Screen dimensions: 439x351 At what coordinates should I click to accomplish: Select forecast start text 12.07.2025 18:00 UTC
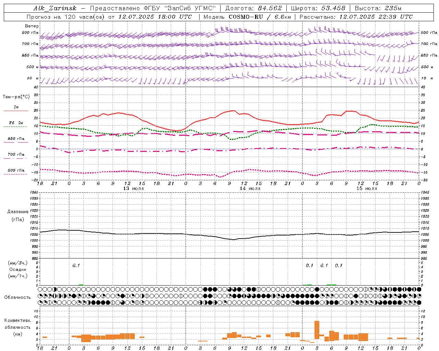click(155, 17)
